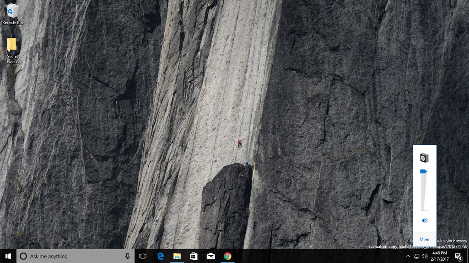Open the volume Mixer
The image size is (469, 263).
(425, 239)
